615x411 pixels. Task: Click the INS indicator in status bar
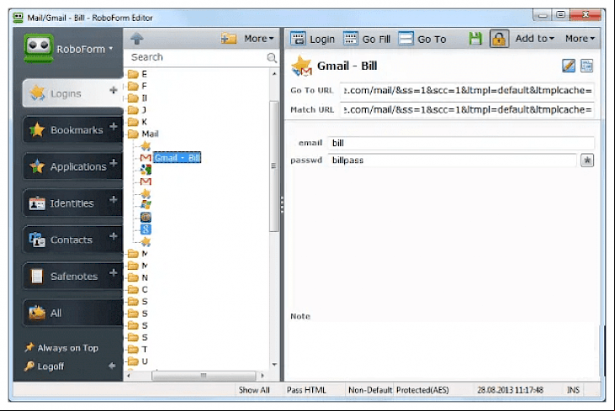(x=573, y=390)
